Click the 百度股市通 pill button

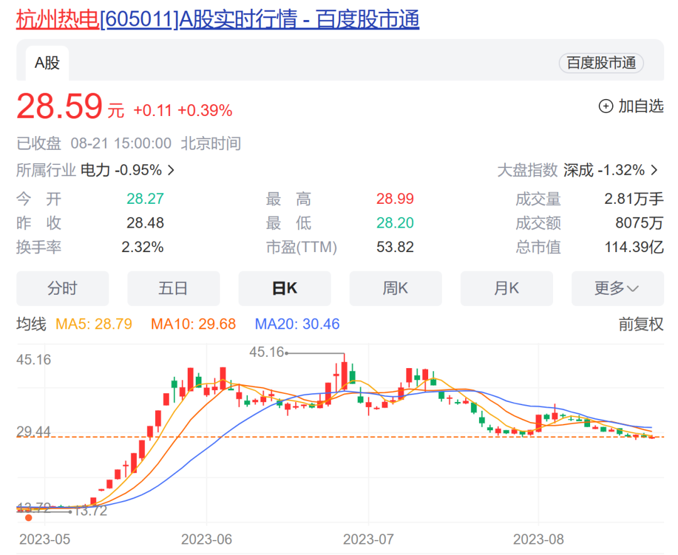tap(601, 63)
